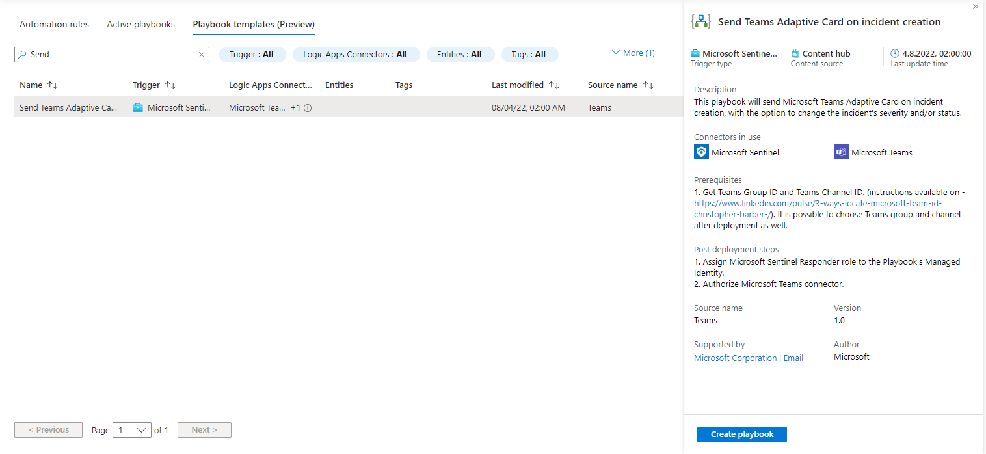Click the Email support link

click(x=793, y=358)
